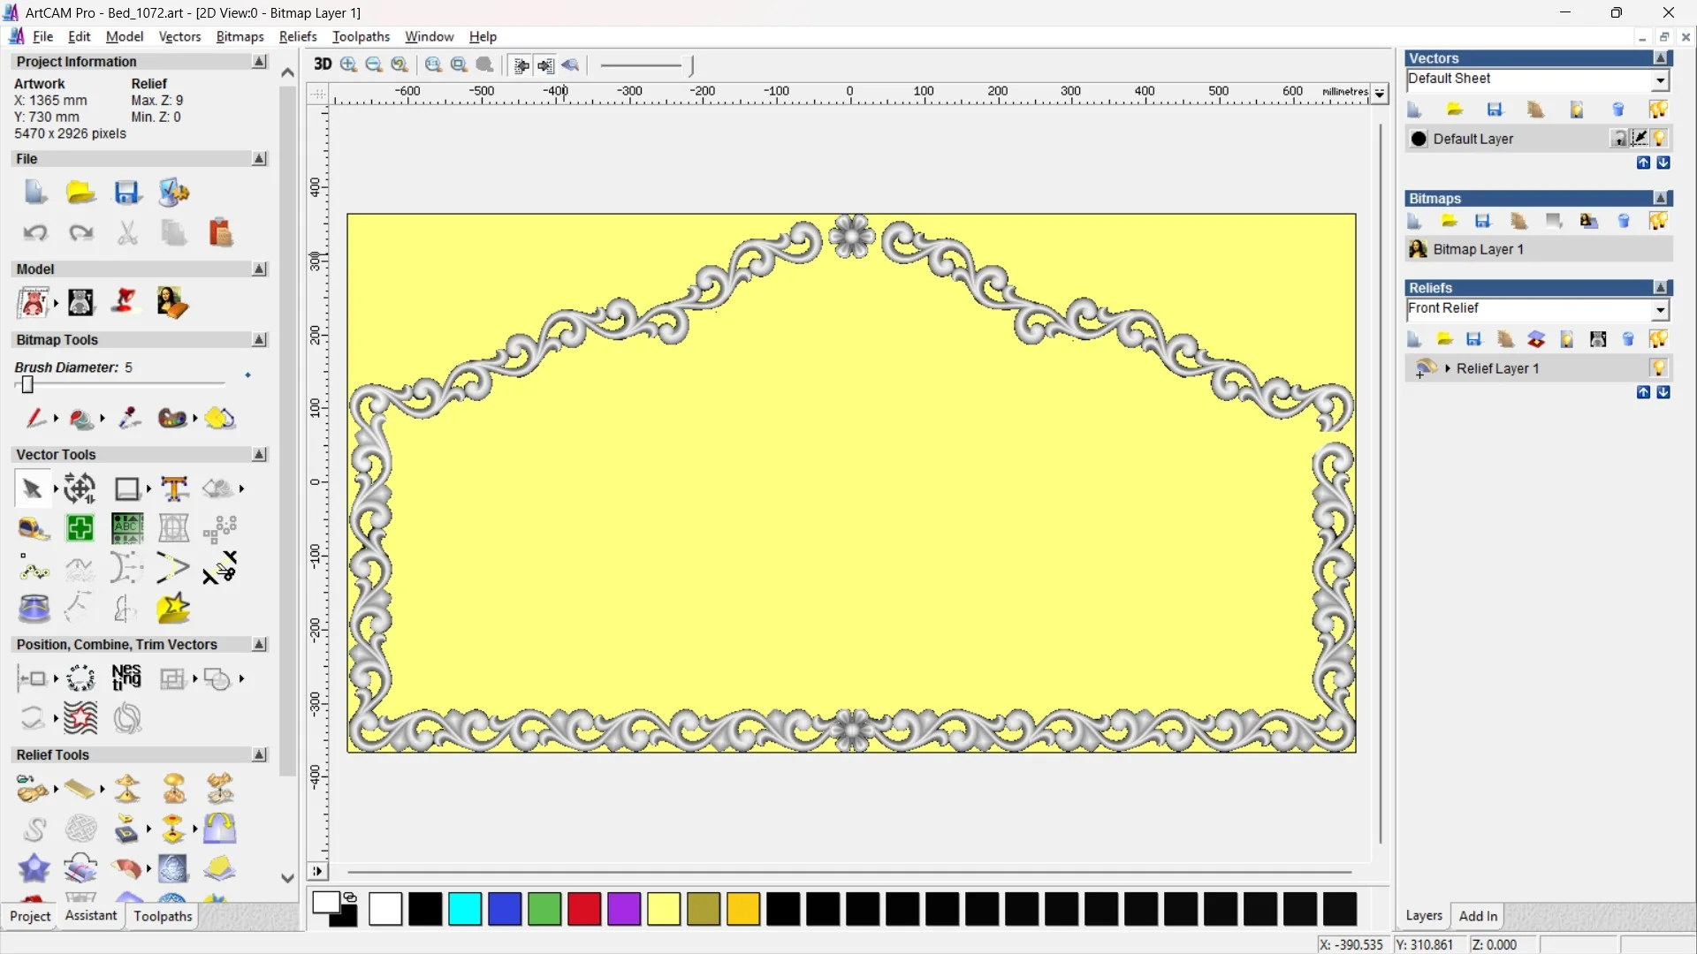The height and width of the screenshot is (954, 1697).
Task: Open the Front Relief dropdown
Action: (1660, 310)
